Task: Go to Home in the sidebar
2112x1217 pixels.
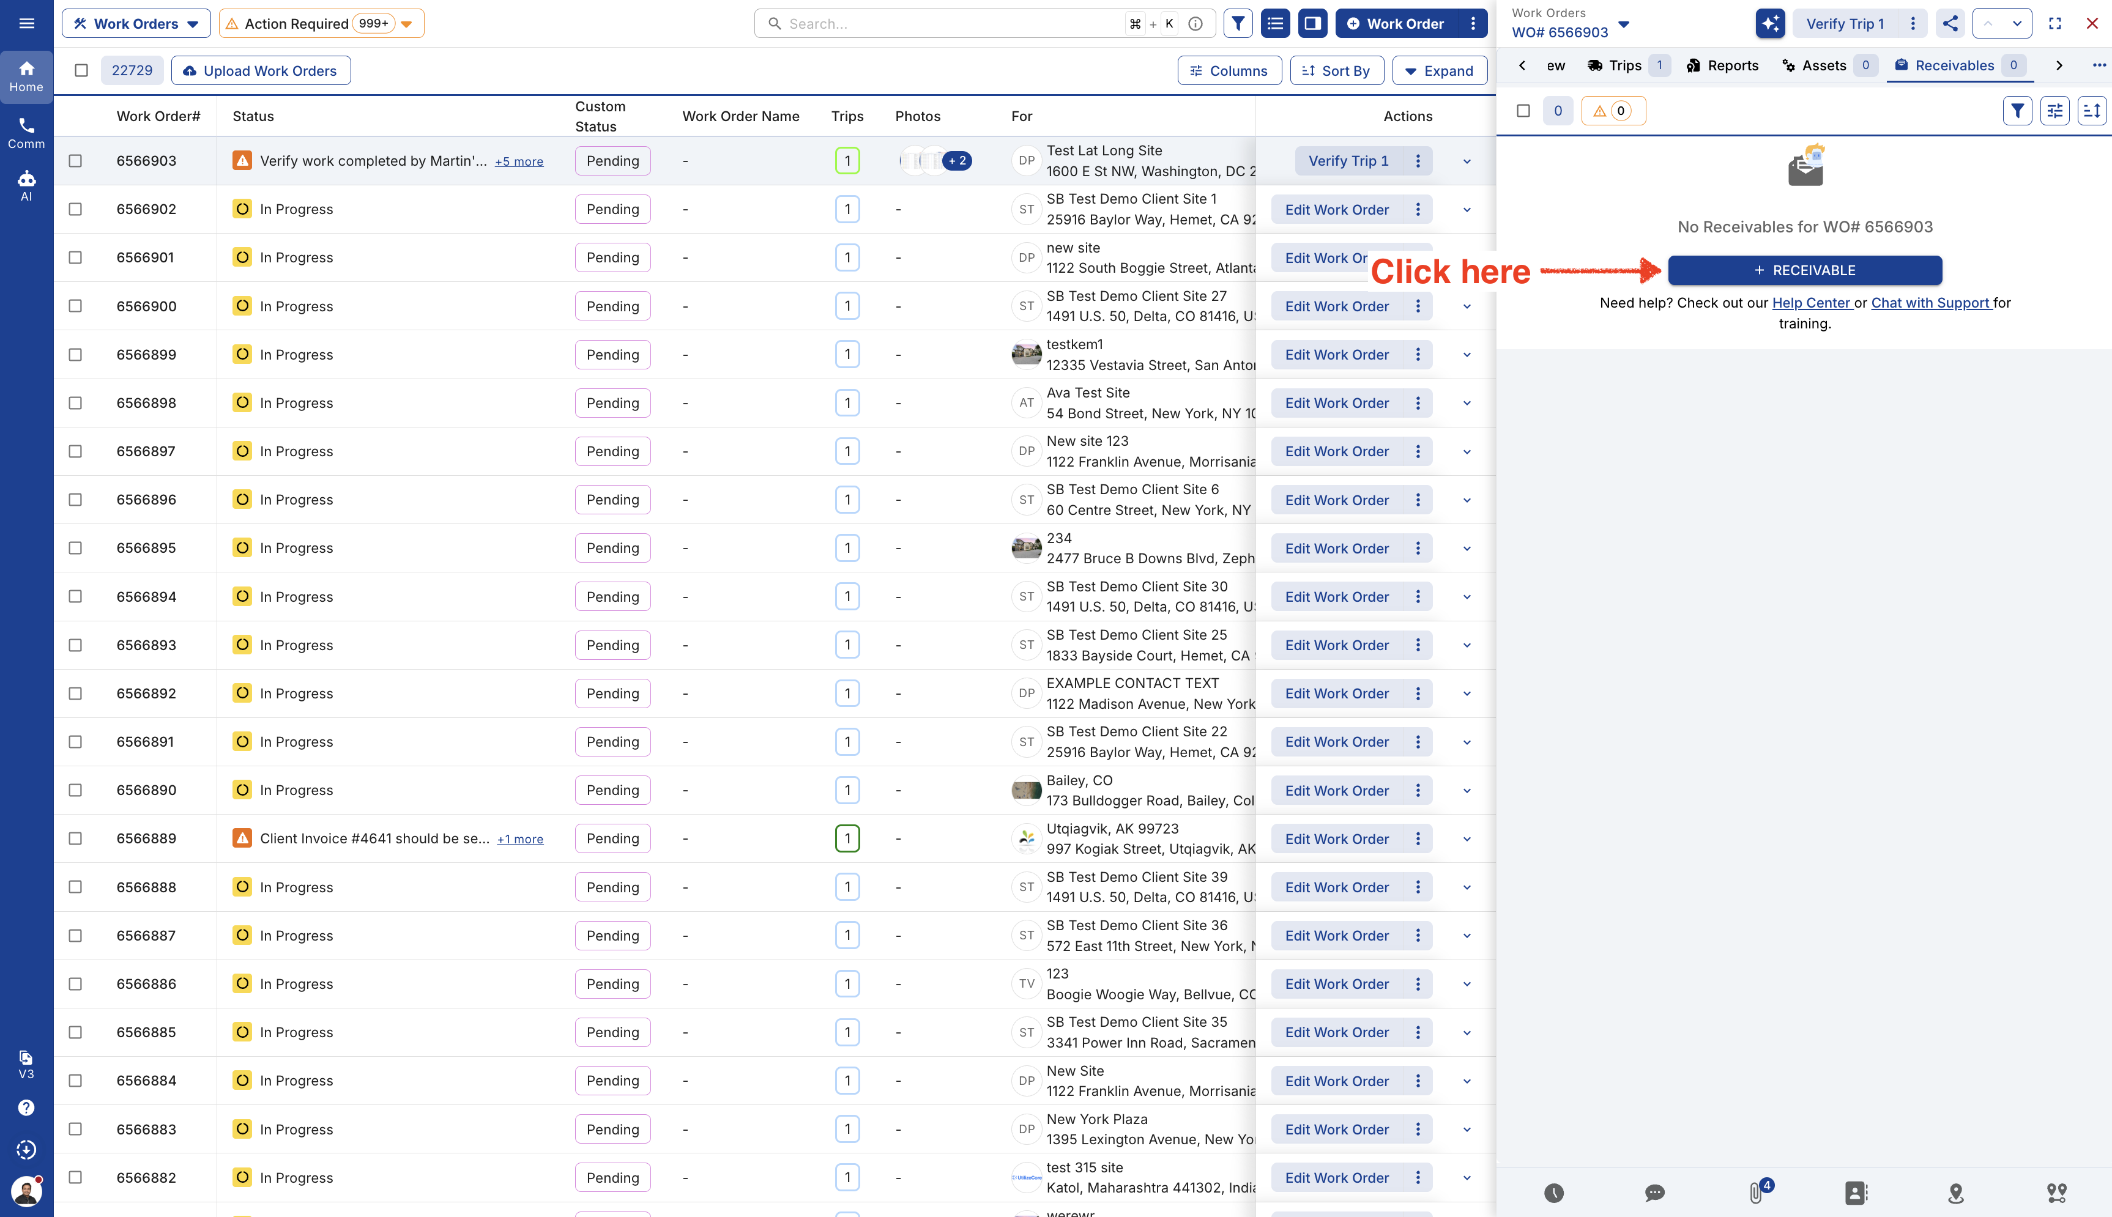Action: (27, 77)
